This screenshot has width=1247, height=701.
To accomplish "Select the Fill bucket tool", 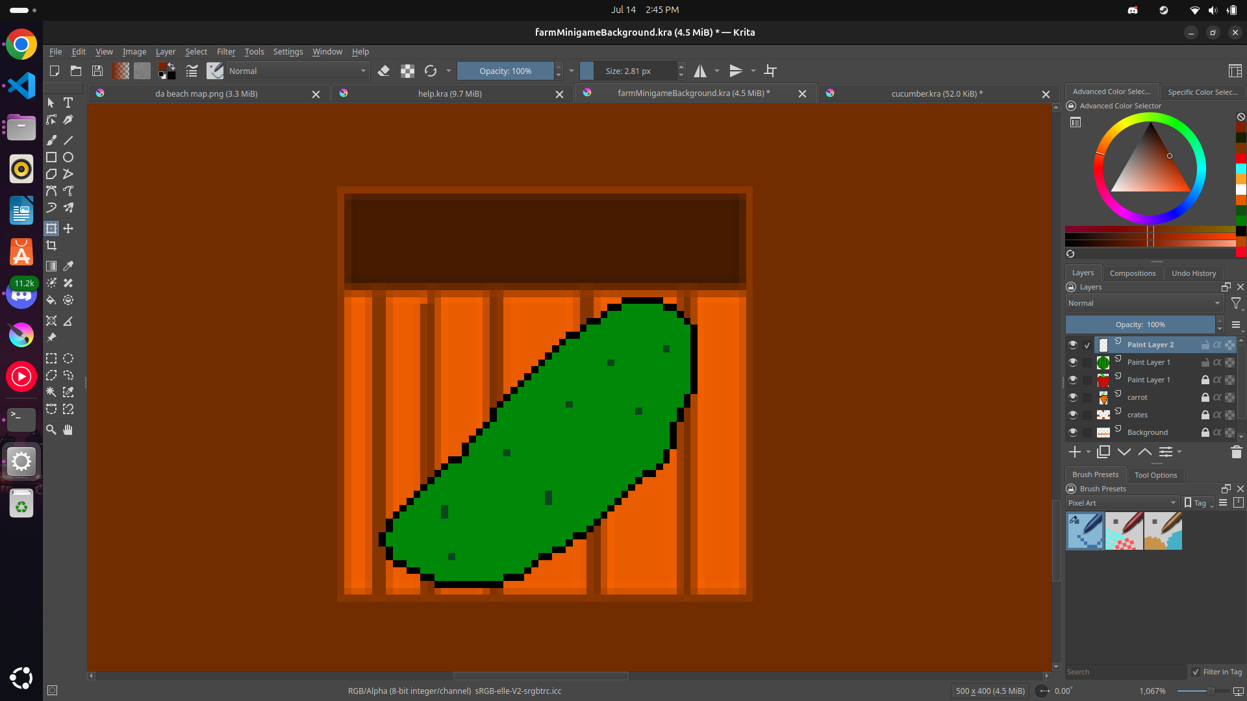I will (x=51, y=300).
